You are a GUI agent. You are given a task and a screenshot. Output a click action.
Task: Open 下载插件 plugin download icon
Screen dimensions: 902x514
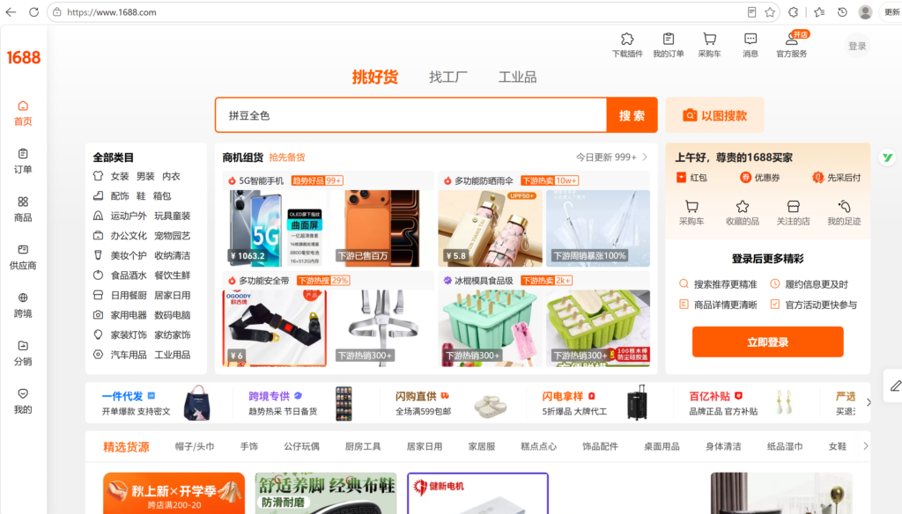coord(627,45)
